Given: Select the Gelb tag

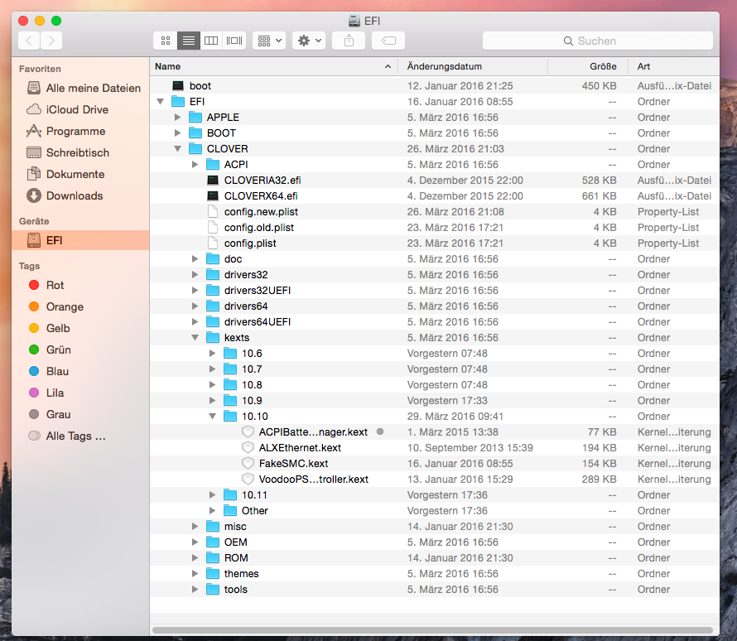Looking at the screenshot, I should click(49, 329).
